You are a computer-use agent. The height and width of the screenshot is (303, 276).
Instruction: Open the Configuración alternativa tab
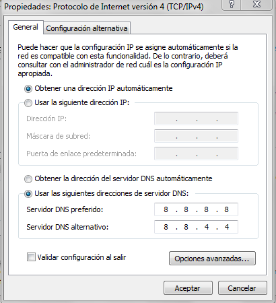tap(87, 28)
